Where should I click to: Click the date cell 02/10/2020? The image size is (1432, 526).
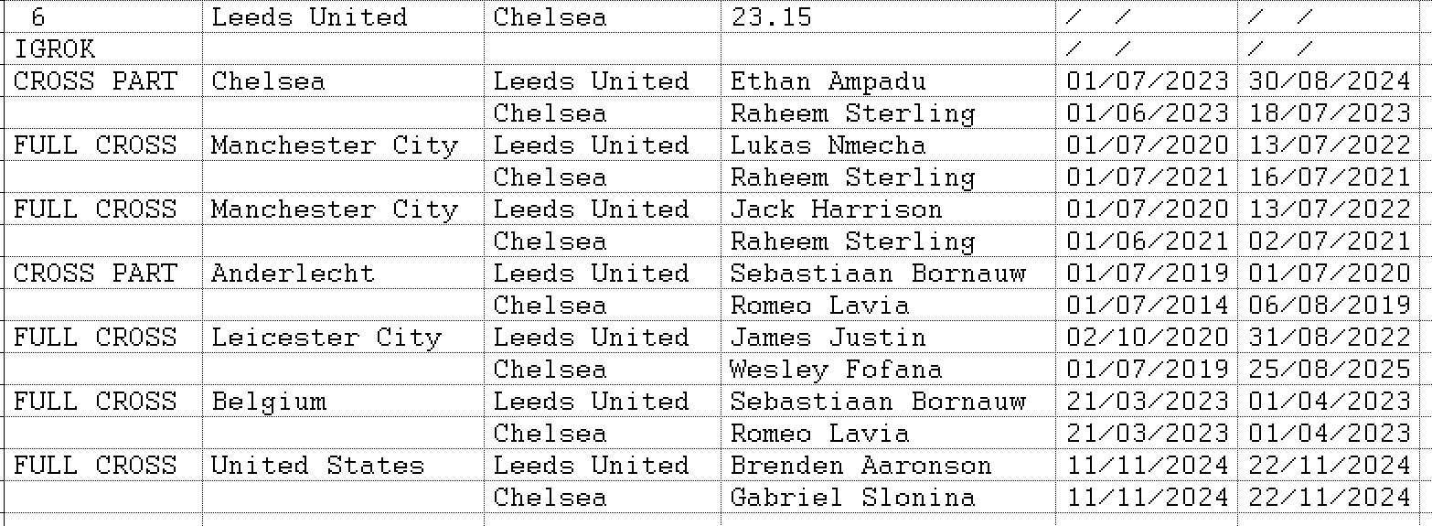[x=1148, y=338]
